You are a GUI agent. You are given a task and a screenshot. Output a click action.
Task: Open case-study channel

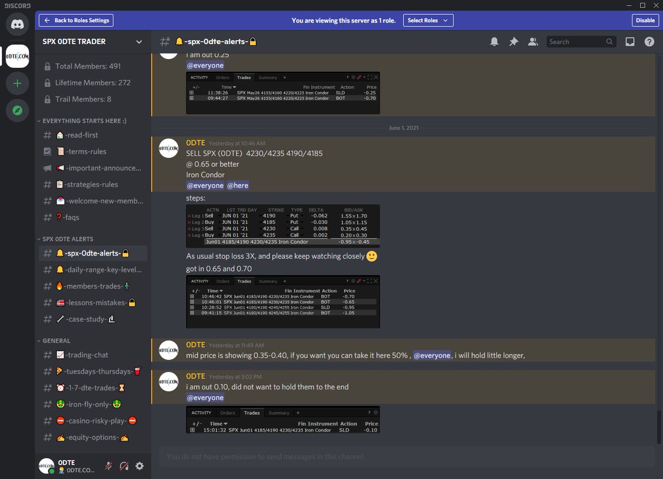tap(93, 319)
